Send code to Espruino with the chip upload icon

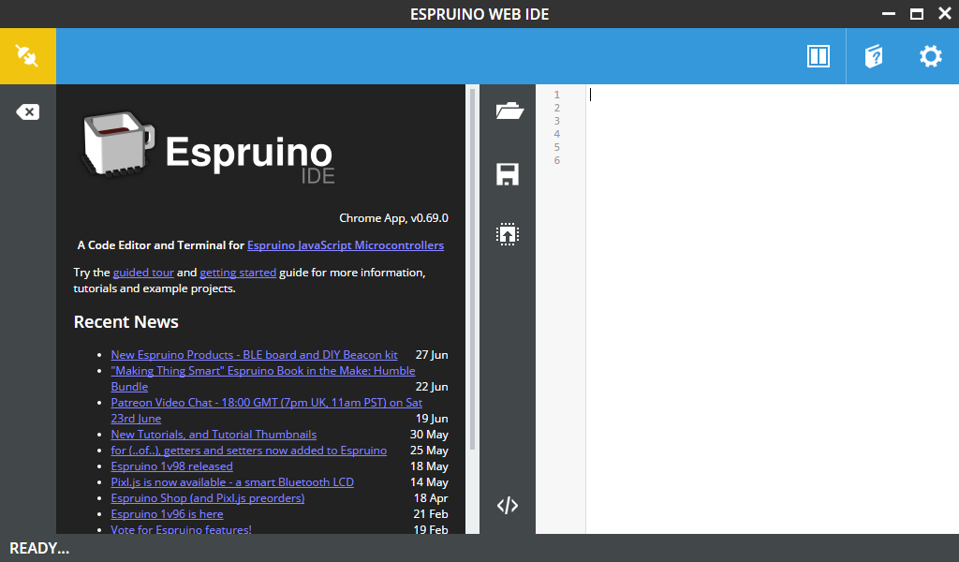coord(507,234)
